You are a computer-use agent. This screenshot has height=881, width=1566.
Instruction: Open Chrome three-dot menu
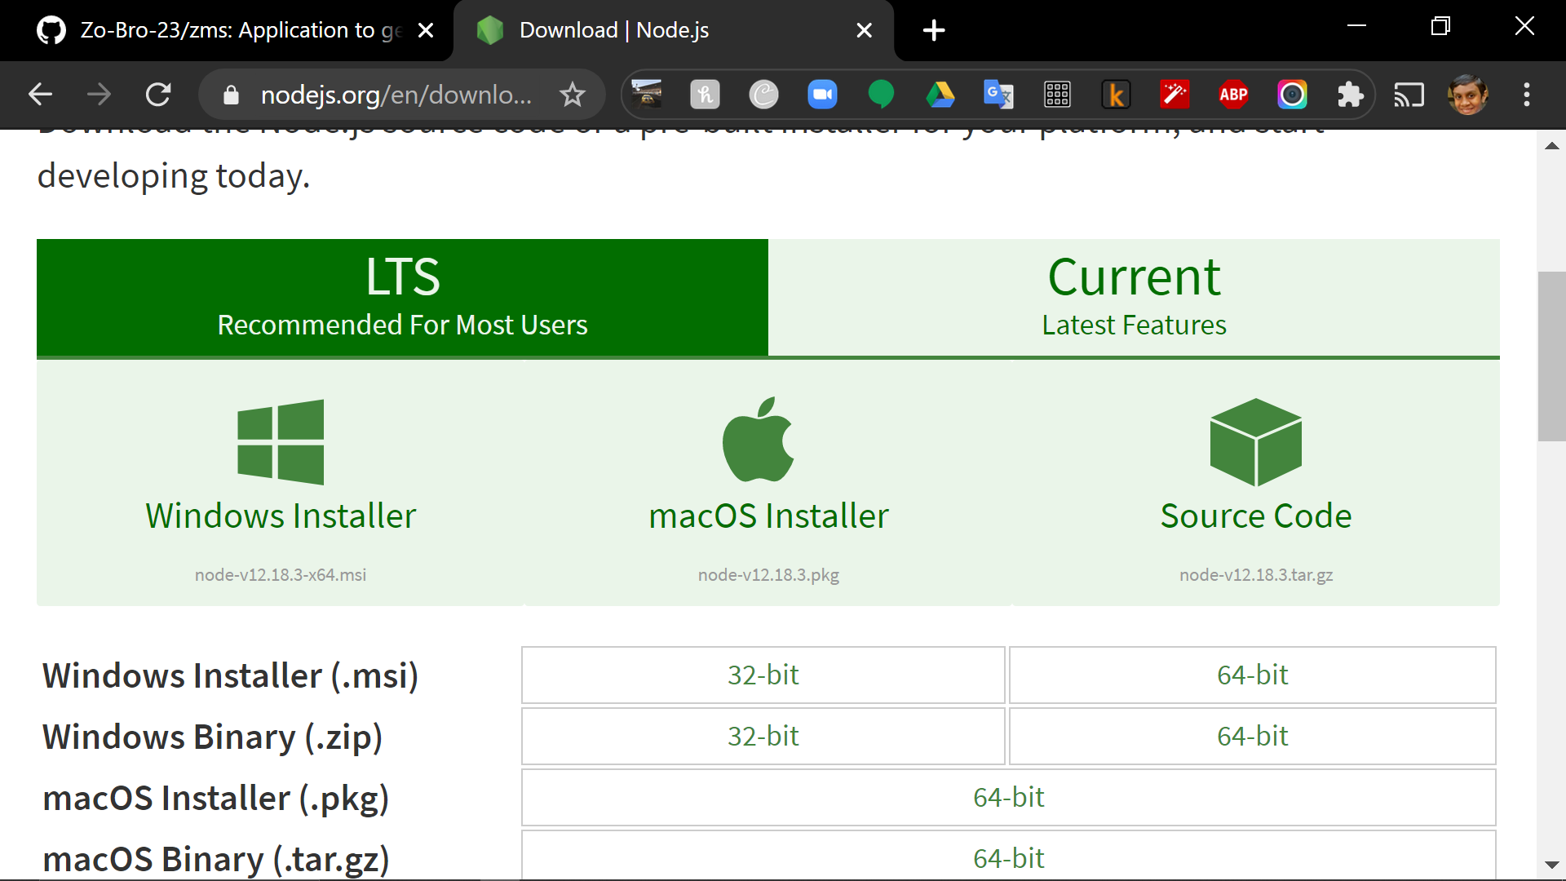(1527, 95)
